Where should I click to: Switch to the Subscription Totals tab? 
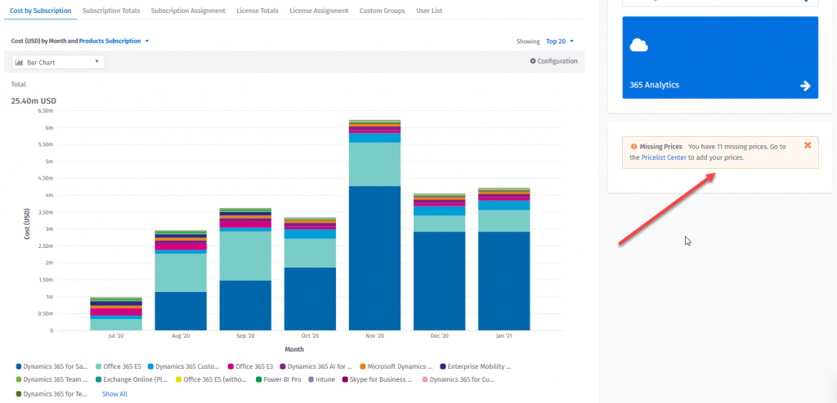[111, 11]
